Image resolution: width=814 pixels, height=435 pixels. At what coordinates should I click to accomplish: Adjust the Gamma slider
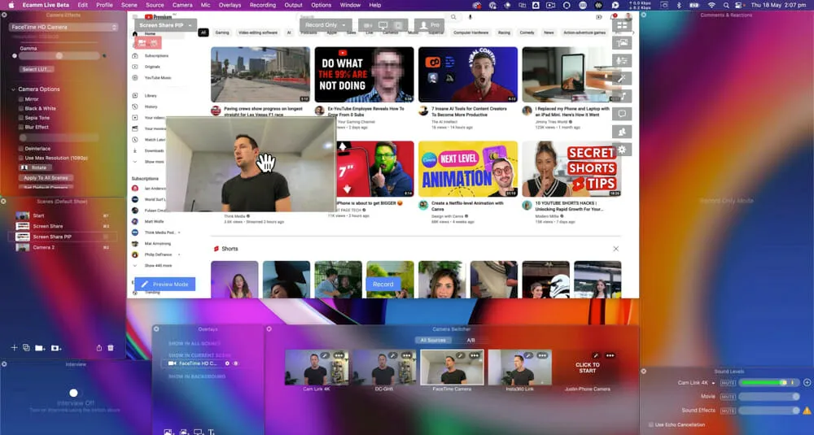[57, 56]
